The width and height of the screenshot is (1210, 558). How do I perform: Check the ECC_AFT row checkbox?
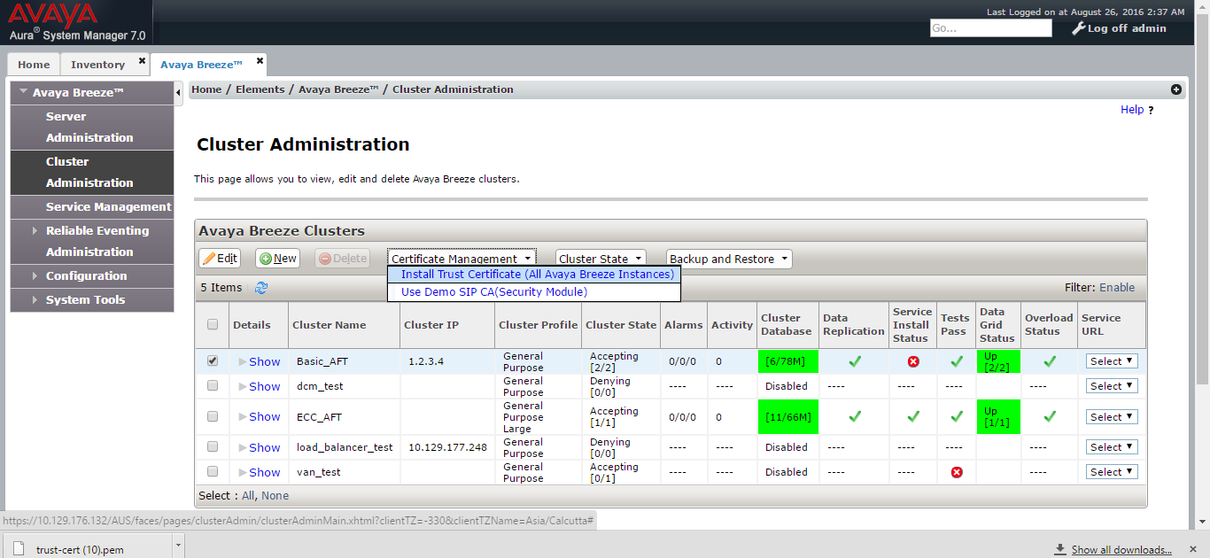click(213, 416)
